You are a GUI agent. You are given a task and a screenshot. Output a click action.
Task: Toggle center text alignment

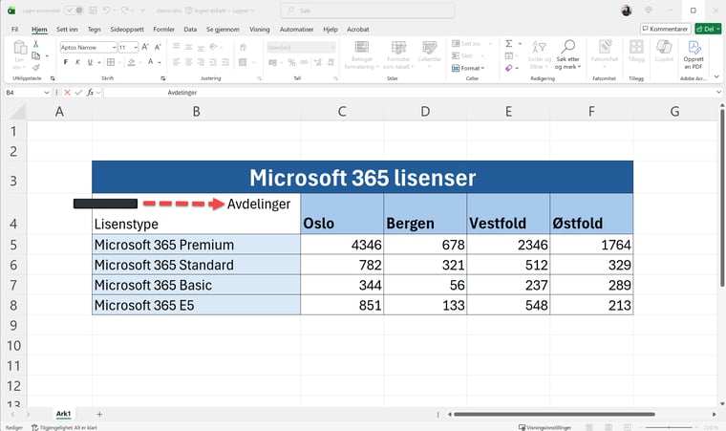[x=188, y=62]
